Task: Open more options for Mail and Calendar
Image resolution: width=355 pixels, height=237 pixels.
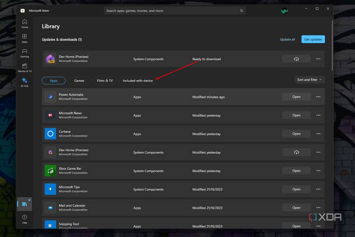Action: click(x=318, y=208)
